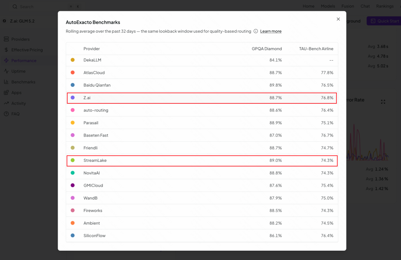Open the FAQ sidebar item
The image size is (401, 260).
[x=15, y=114]
